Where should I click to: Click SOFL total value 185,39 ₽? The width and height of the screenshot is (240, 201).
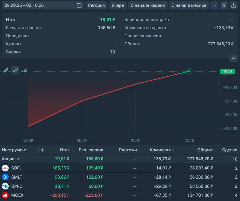pyautogui.click(x=61, y=168)
